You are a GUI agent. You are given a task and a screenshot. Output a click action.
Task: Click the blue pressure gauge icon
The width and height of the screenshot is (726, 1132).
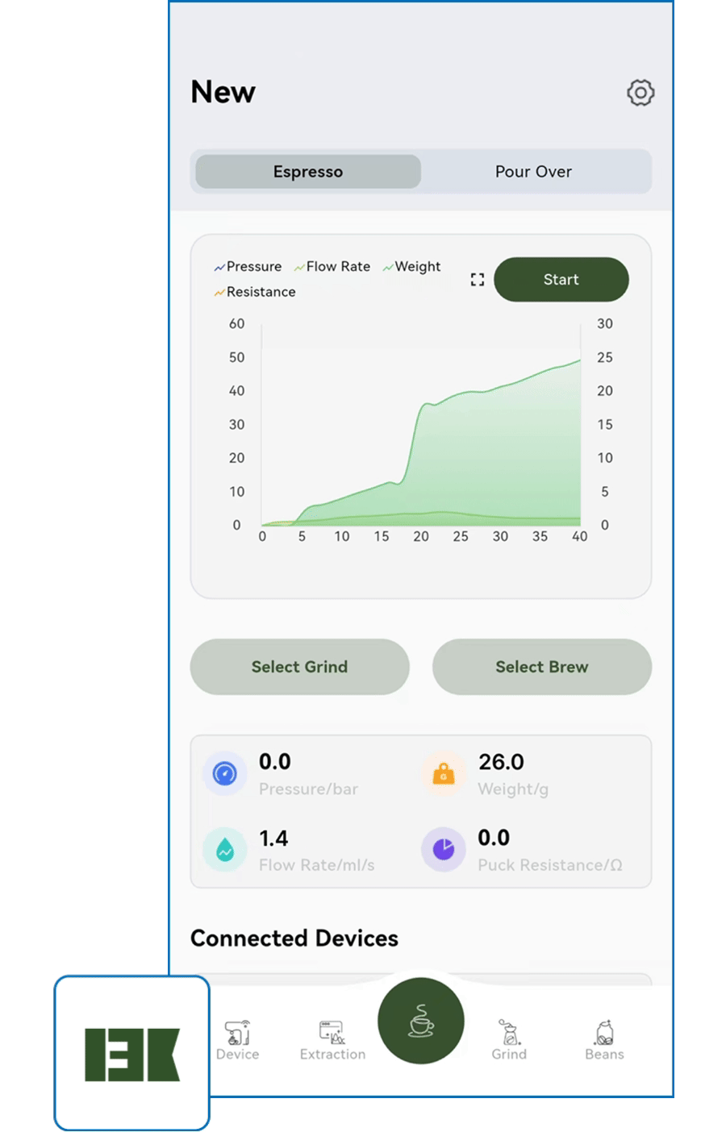225,774
